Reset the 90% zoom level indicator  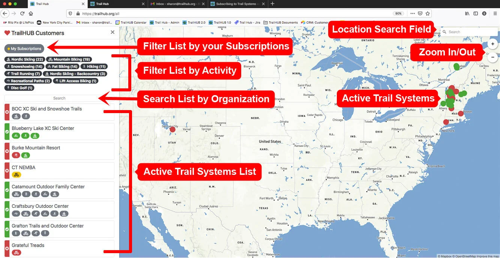click(398, 13)
